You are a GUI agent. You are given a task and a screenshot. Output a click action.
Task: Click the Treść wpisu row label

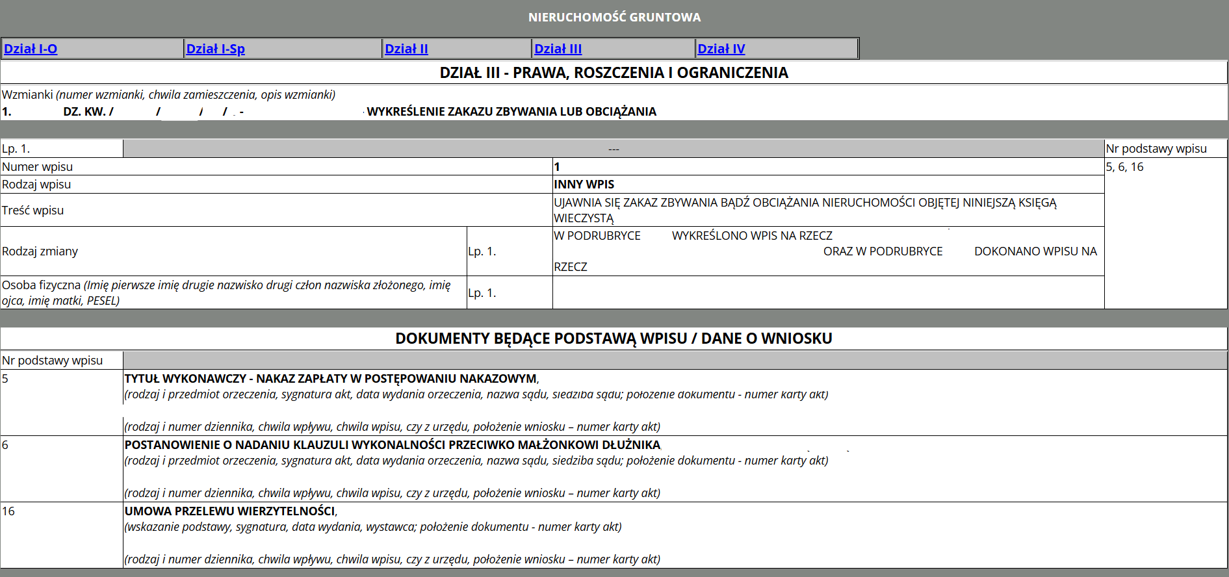33,211
